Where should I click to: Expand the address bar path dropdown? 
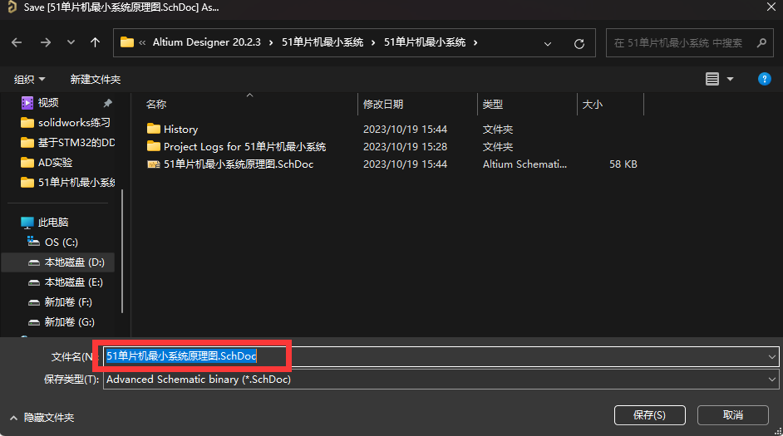548,43
